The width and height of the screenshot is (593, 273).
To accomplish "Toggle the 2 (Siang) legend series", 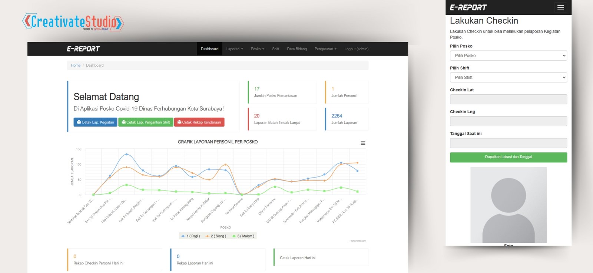I will [x=216, y=236].
